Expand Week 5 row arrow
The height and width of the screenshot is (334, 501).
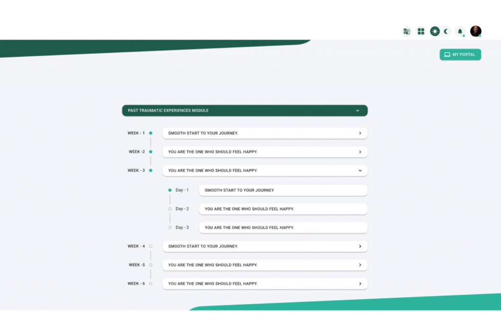(x=360, y=265)
